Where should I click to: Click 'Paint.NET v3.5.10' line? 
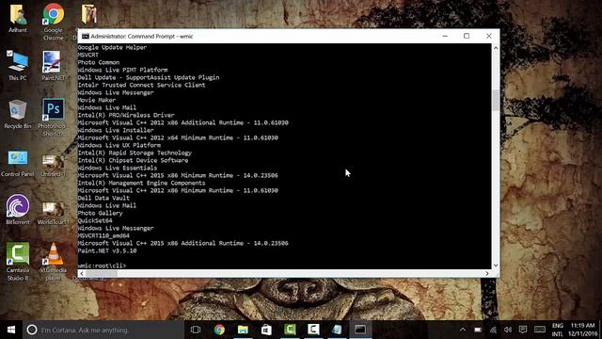pyautogui.click(x=106, y=250)
